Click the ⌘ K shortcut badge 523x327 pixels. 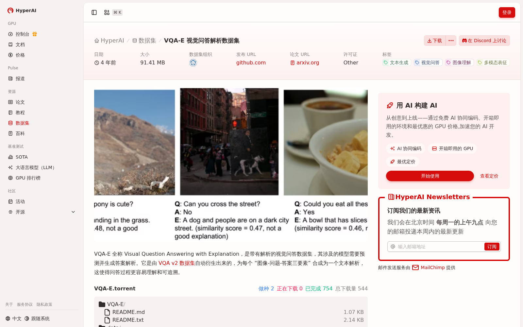click(117, 12)
